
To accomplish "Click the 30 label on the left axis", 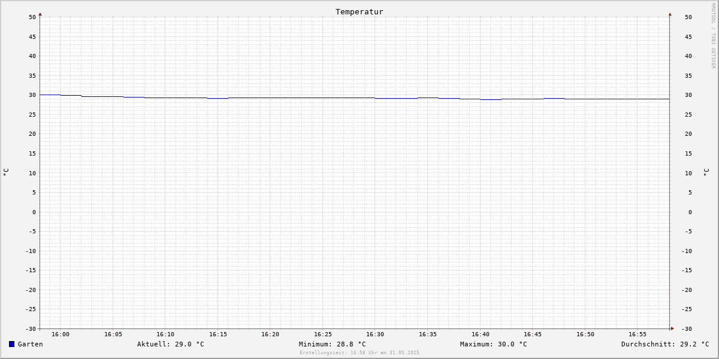I will 32,95.
